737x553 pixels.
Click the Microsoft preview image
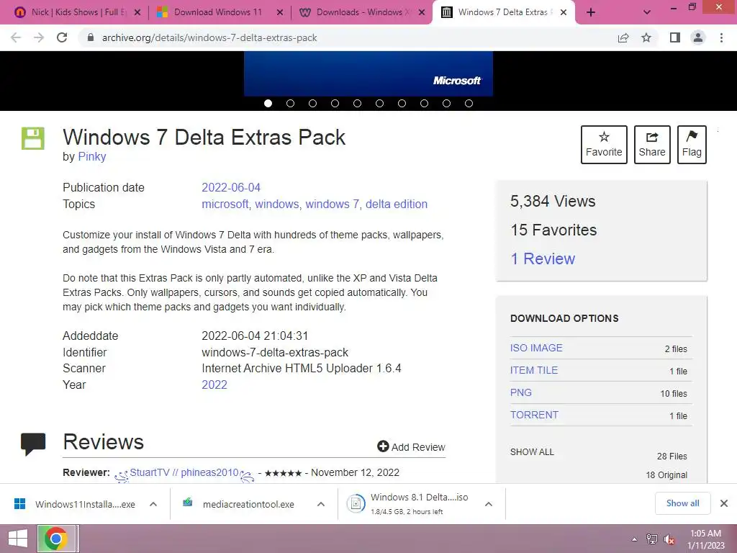point(368,74)
